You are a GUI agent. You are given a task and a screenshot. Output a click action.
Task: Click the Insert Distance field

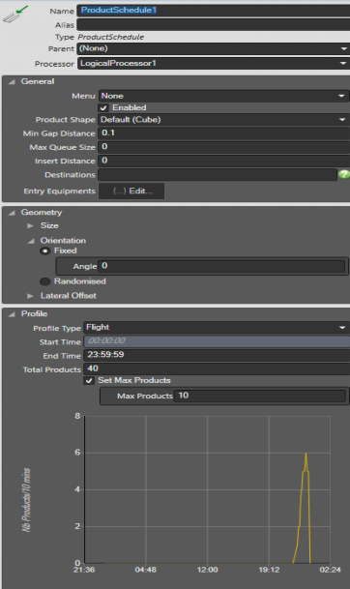click(223, 161)
